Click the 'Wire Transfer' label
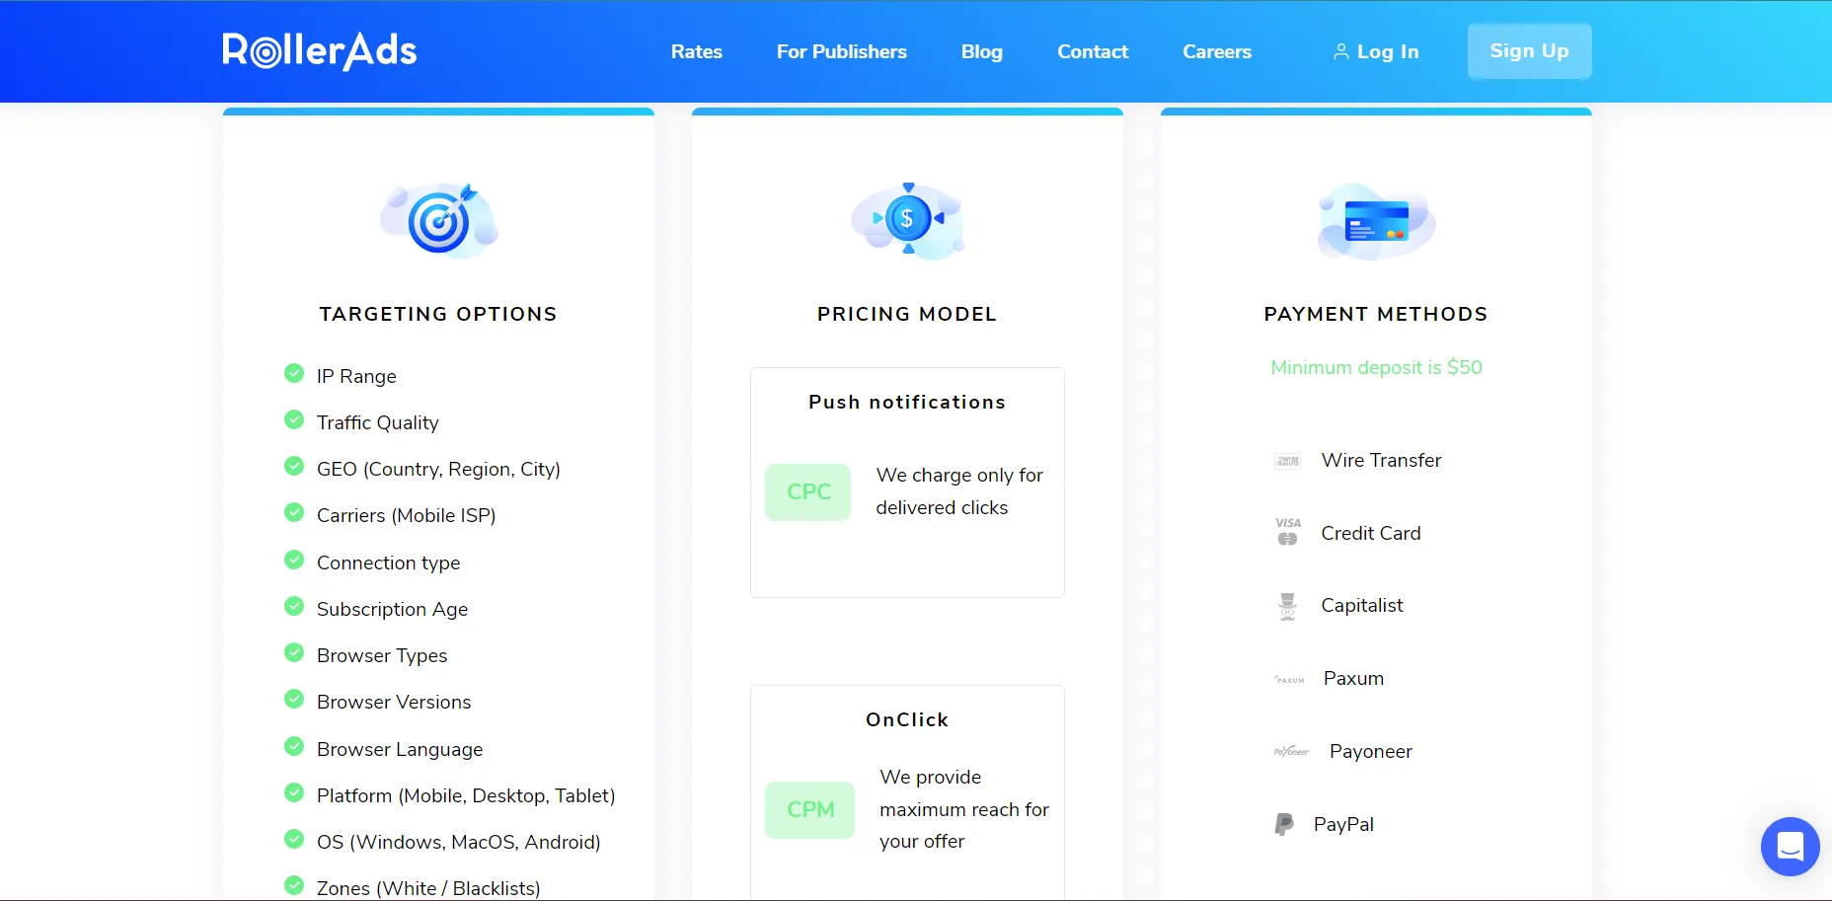 (x=1382, y=460)
